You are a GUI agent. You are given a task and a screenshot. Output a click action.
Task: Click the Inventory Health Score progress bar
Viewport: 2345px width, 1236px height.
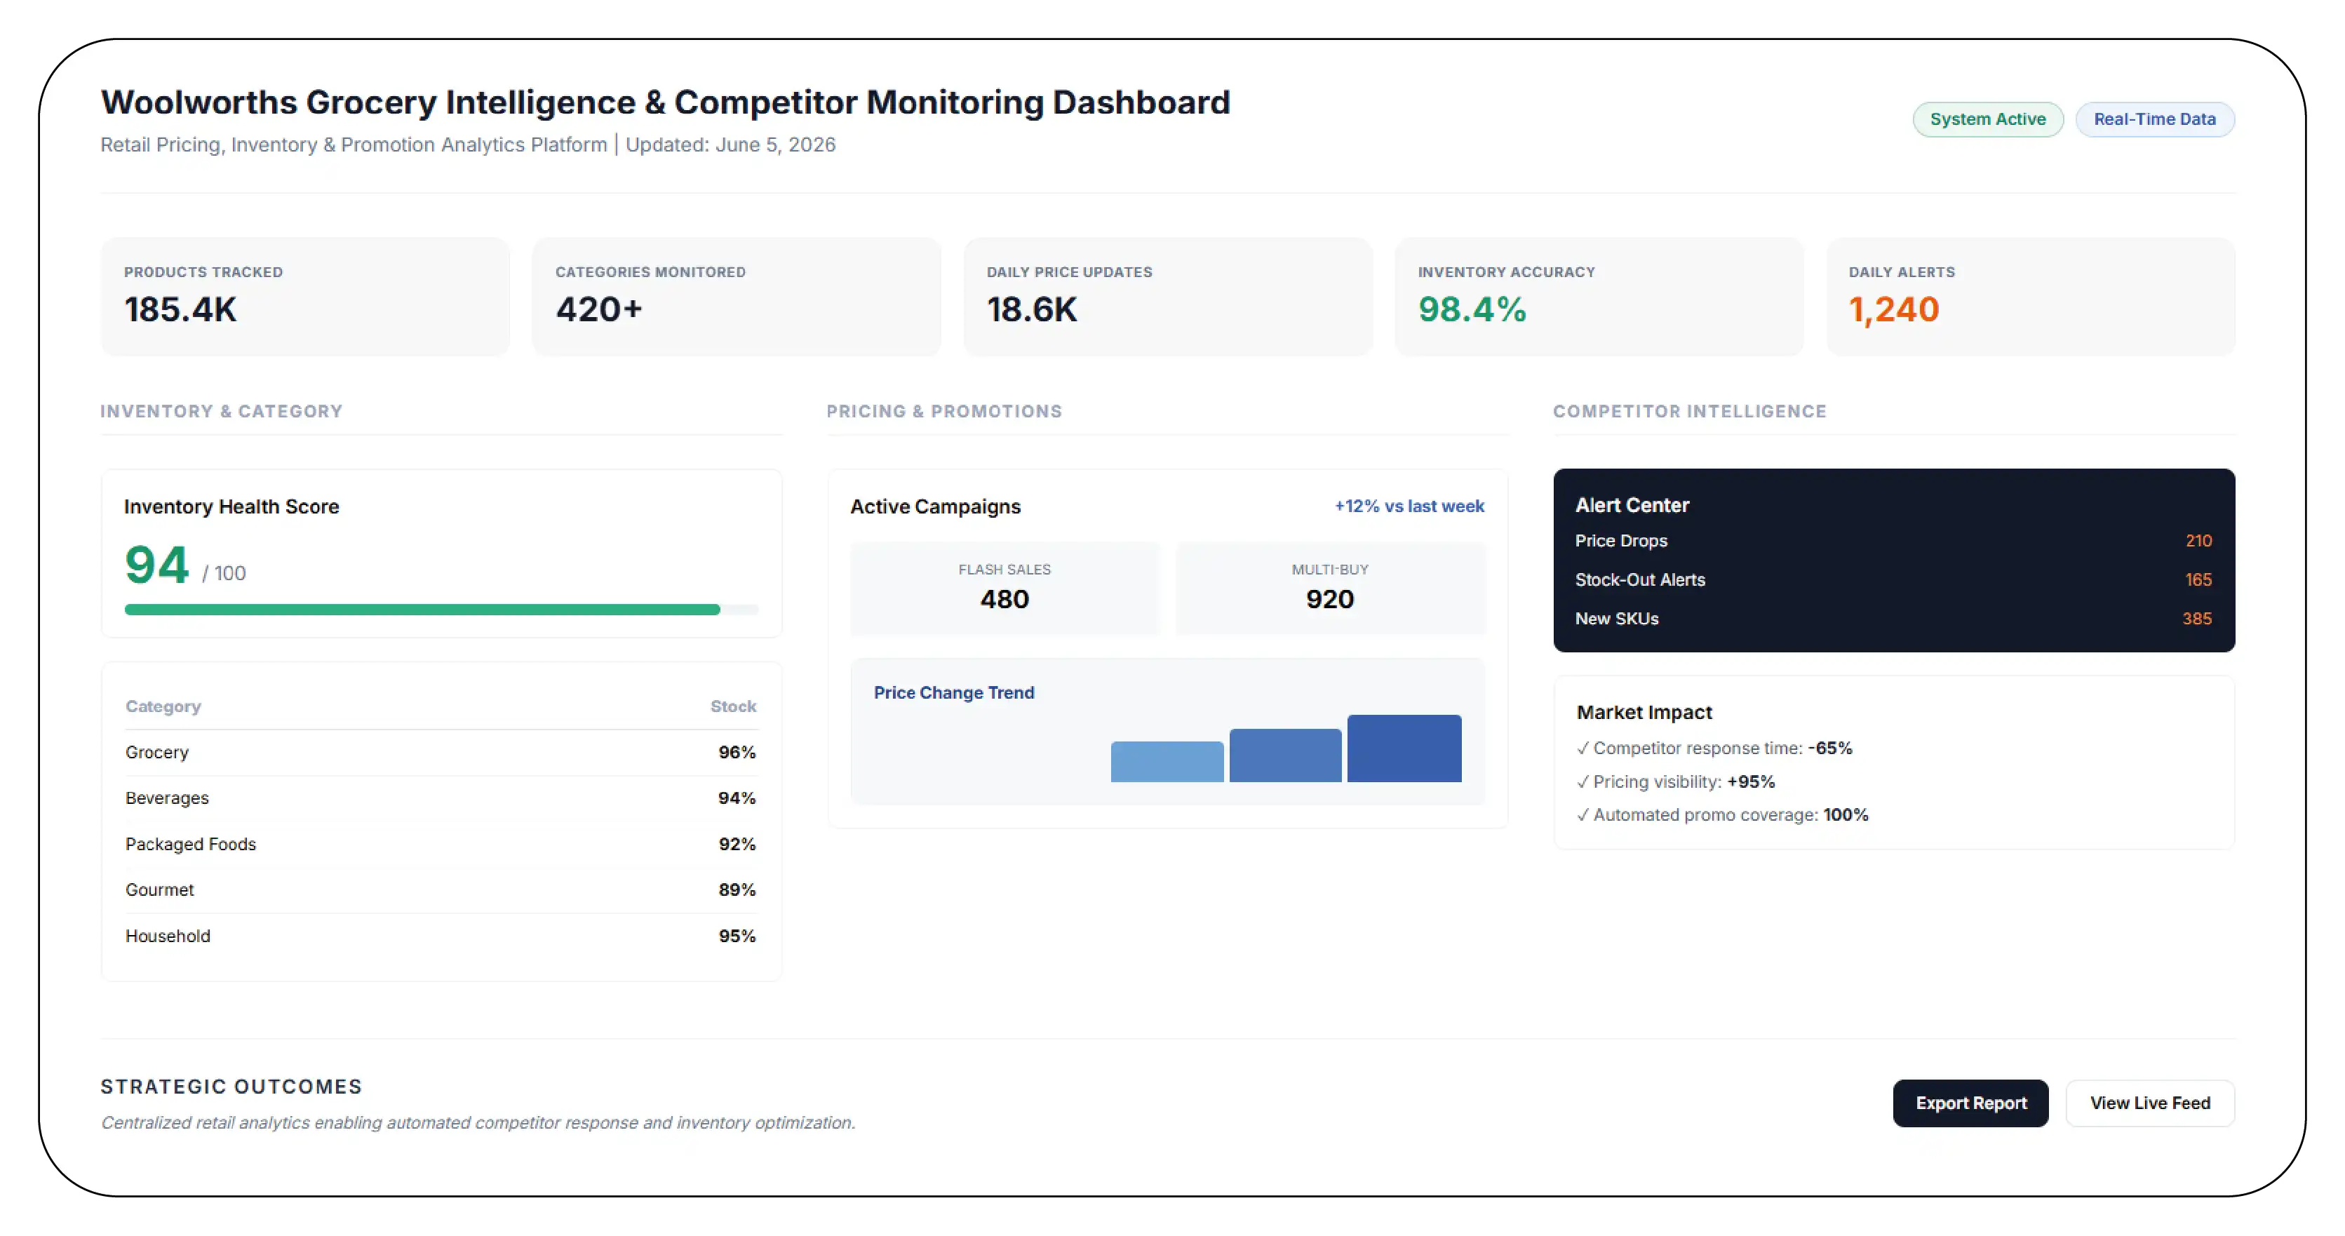pyautogui.click(x=441, y=610)
